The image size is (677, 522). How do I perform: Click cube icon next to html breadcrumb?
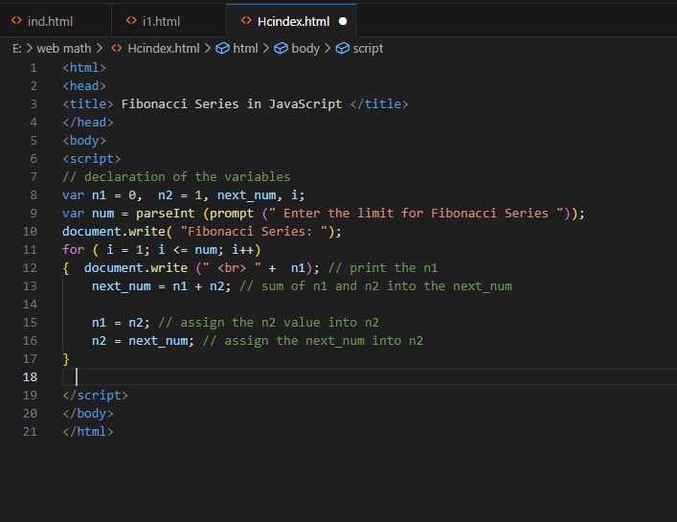point(222,48)
